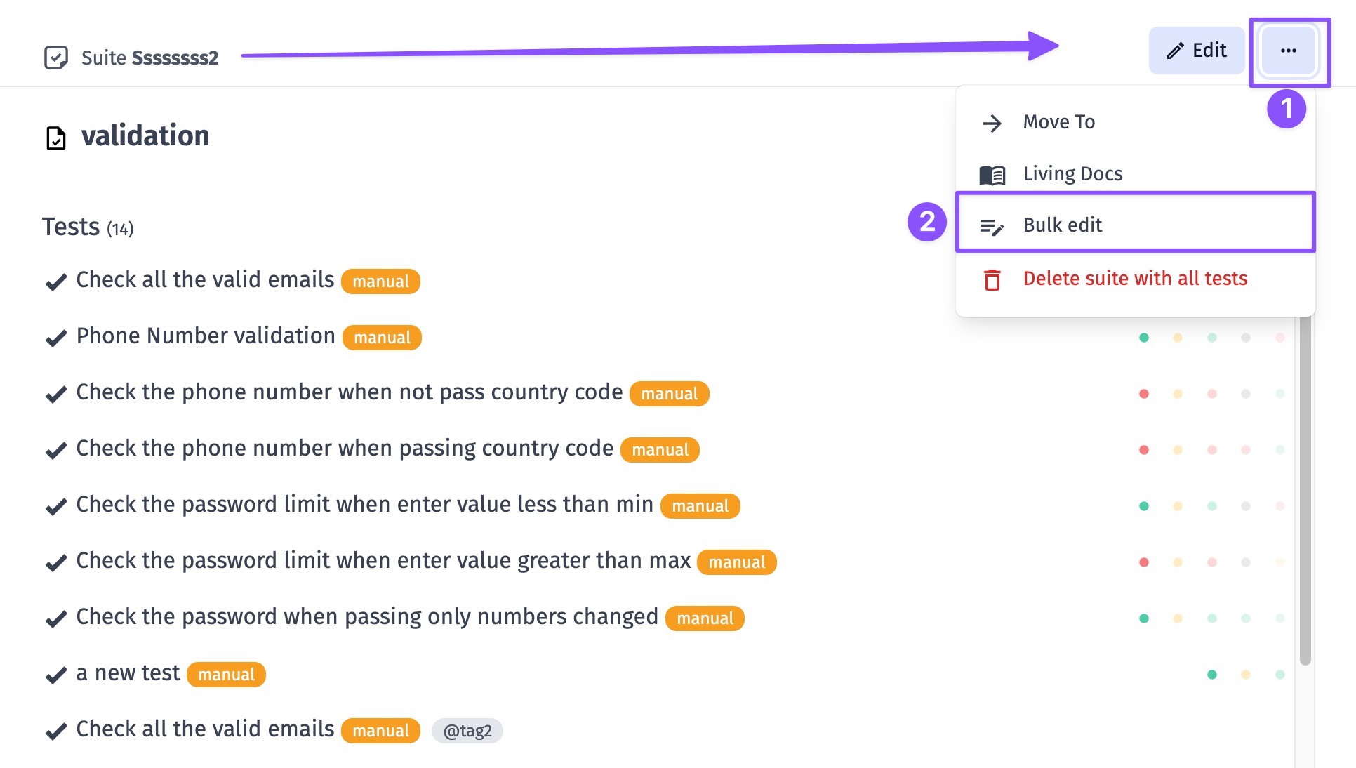Click green status dot on 'a new test' row
Screen dimensions: 1356x768
click(x=1212, y=675)
